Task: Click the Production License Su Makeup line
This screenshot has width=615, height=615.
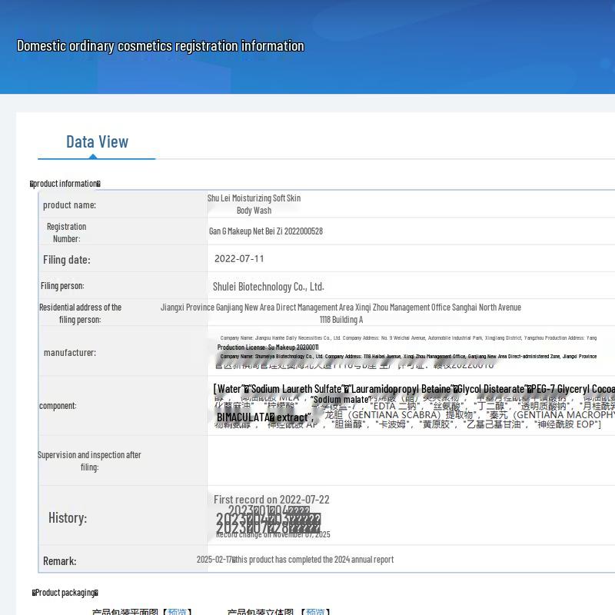Action: coord(268,347)
